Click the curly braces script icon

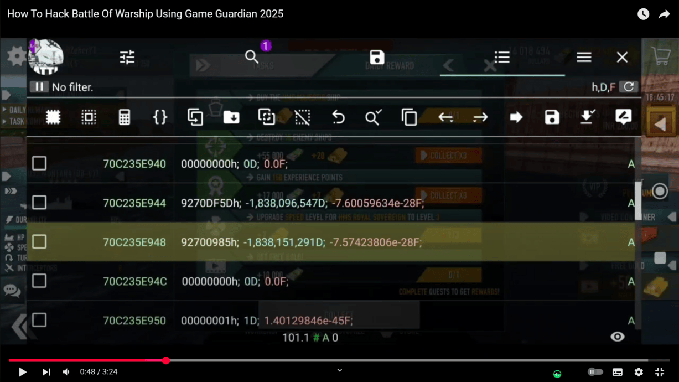pos(160,117)
